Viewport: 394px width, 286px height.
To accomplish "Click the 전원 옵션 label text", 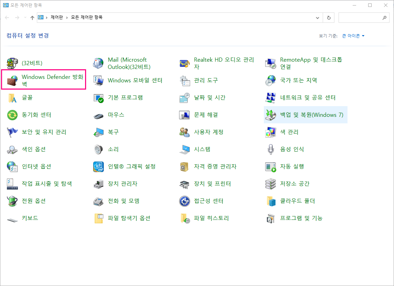I will click(34, 201).
